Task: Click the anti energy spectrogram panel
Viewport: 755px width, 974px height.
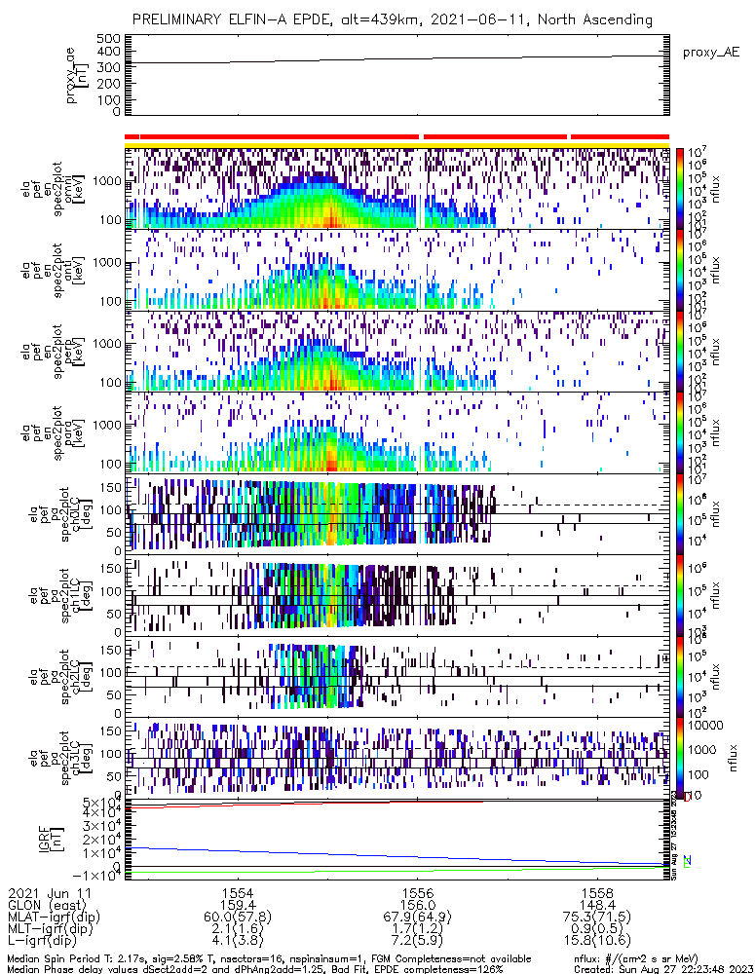Action: pos(397,270)
